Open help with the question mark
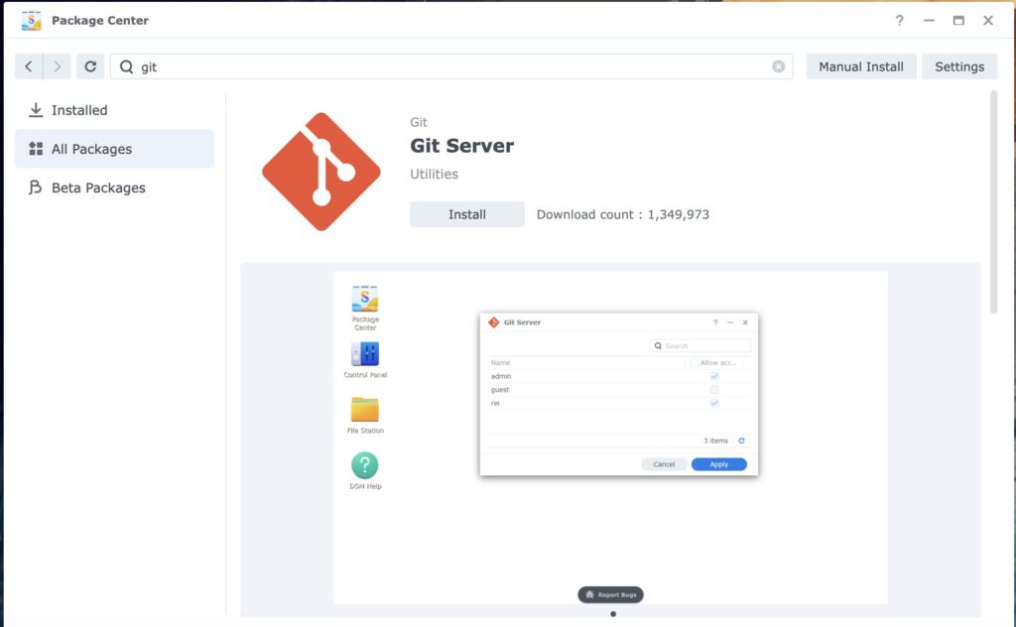The width and height of the screenshot is (1016, 627). click(899, 20)
